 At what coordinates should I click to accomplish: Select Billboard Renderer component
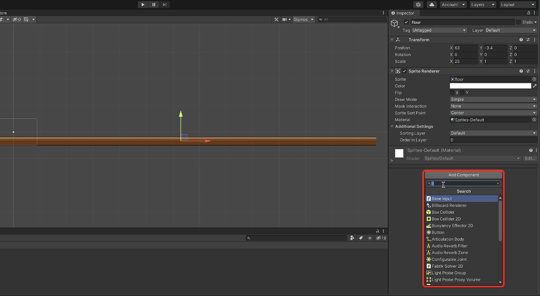point(462,206)
